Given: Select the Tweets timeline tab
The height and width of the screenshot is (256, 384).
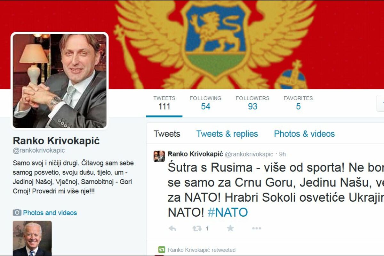Looking at the screenshot, I should (167, 134).
